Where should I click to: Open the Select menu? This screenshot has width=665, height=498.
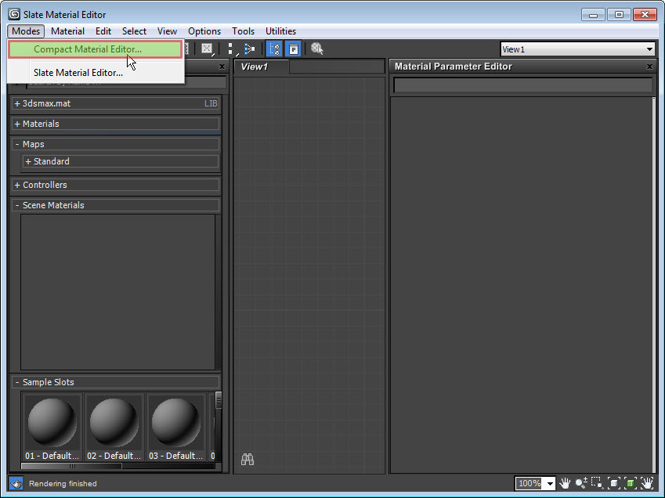click(134, 31)
